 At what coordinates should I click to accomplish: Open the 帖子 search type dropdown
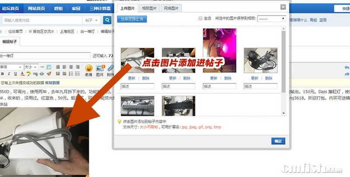point(91,20)
